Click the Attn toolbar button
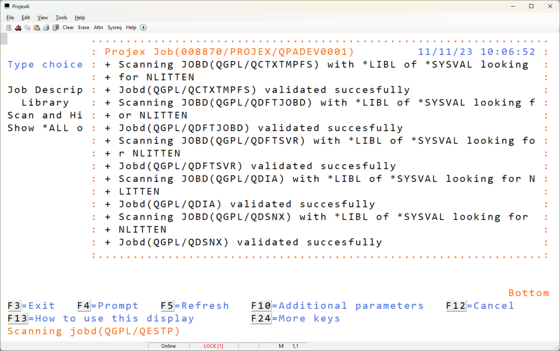The height and width of the screenshot is (351, 560). 98,27
